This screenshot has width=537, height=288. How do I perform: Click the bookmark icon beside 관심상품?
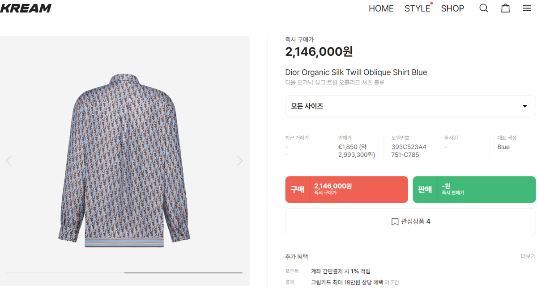point(395,222)
